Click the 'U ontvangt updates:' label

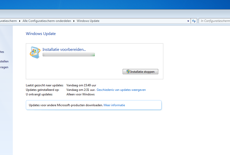pyautogui.click(x=39, y=94)
